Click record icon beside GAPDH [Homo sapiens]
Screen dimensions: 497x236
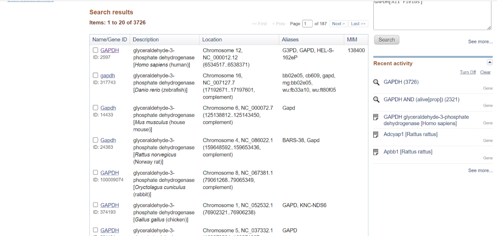(x=376, y=117)
